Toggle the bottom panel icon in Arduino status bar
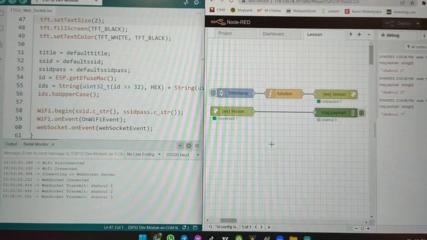427x240 pixels. click(x=195, y=227)
